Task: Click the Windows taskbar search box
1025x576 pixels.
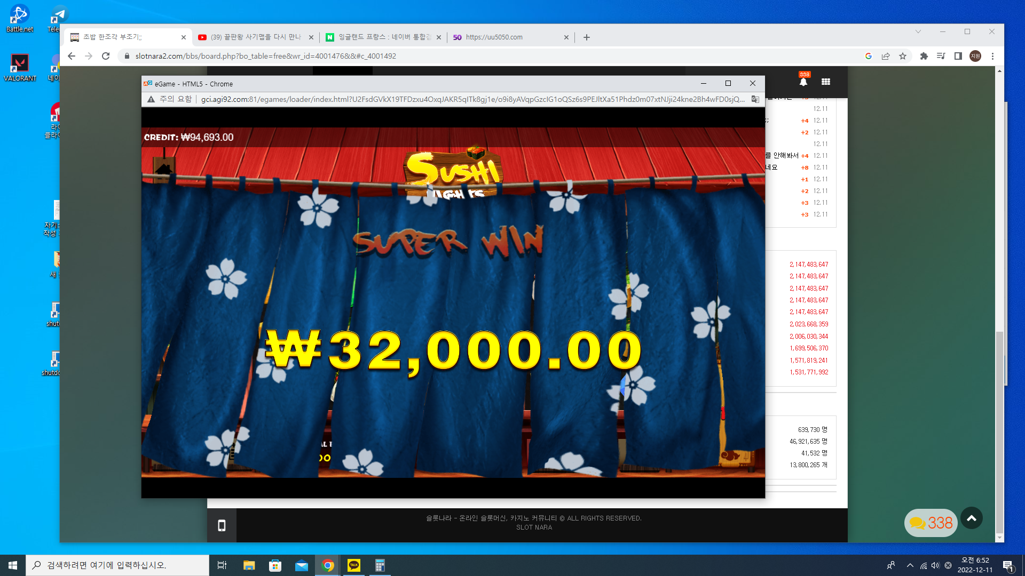Action: 117,565
